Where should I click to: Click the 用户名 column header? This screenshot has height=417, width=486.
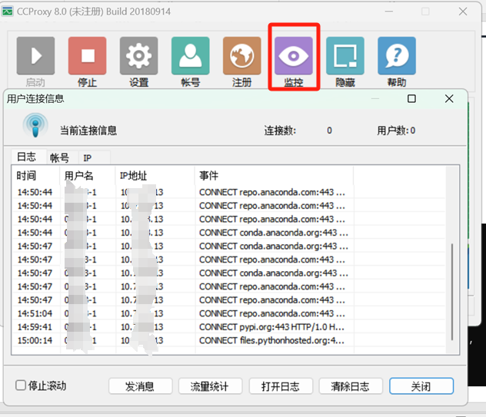88,176
